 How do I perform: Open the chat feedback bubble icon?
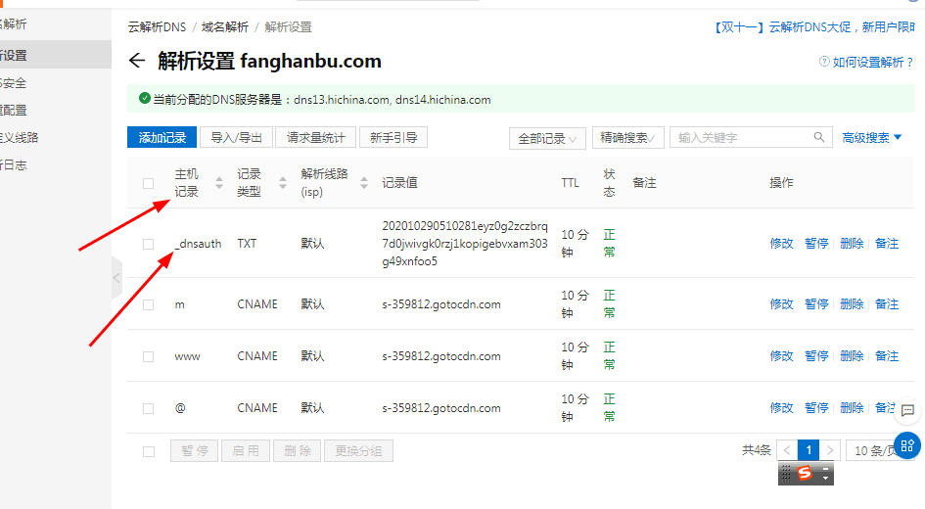(x=907, y=410)
